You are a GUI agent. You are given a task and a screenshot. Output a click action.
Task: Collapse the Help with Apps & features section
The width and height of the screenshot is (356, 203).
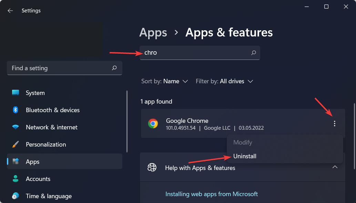click(x=334, y=167)
